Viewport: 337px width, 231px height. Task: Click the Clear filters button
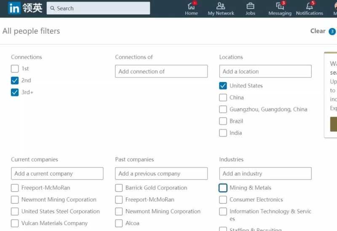coord(318,31)
